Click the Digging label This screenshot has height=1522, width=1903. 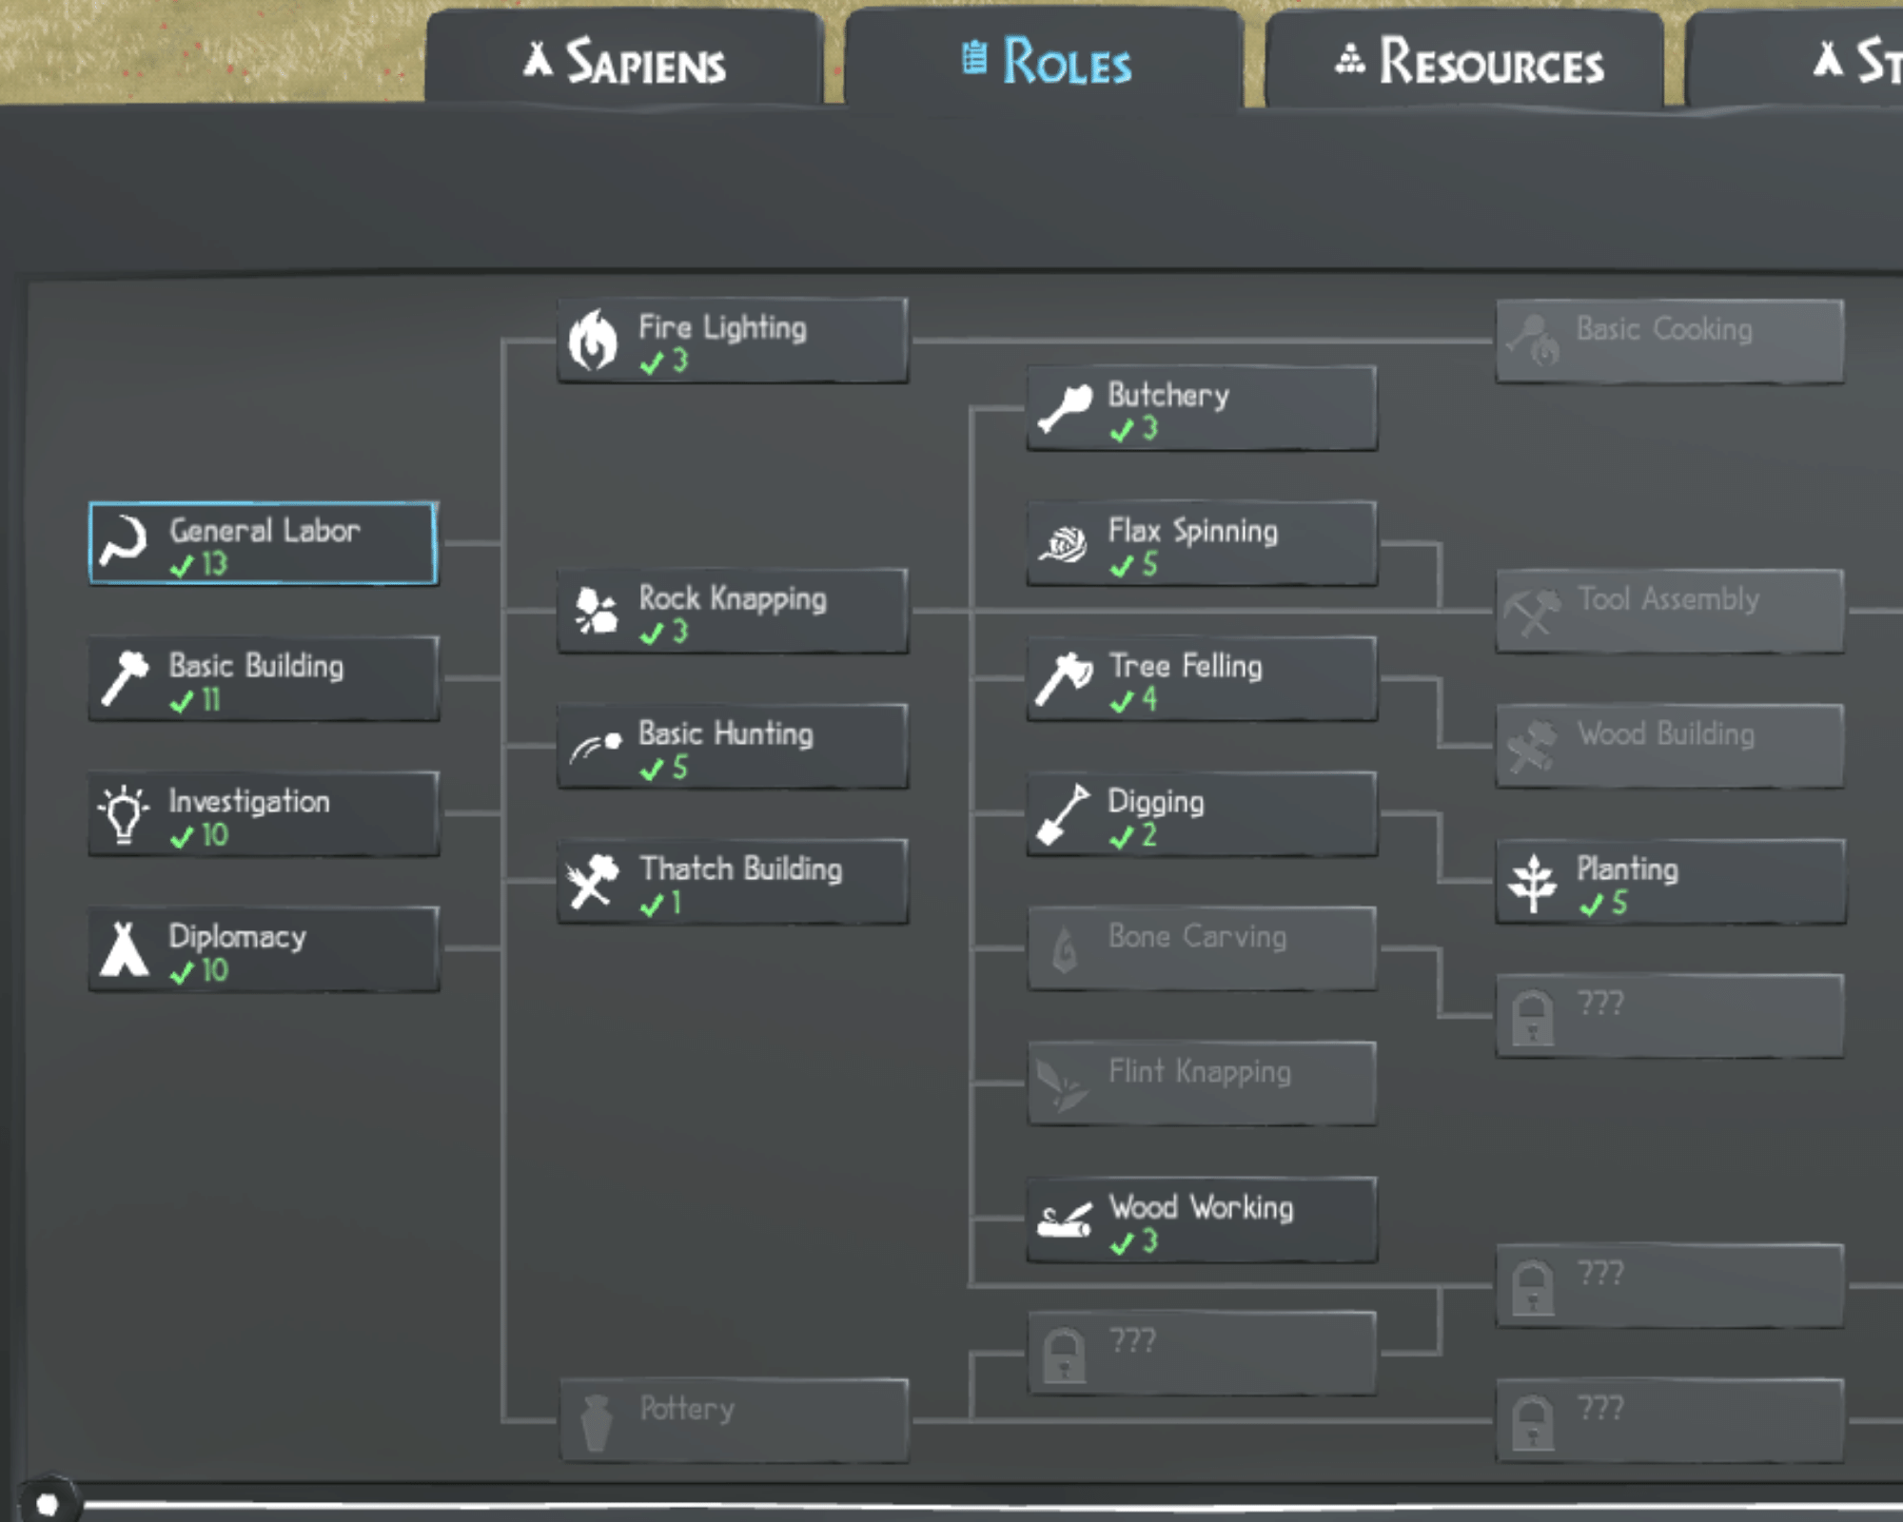[1155, 802]
